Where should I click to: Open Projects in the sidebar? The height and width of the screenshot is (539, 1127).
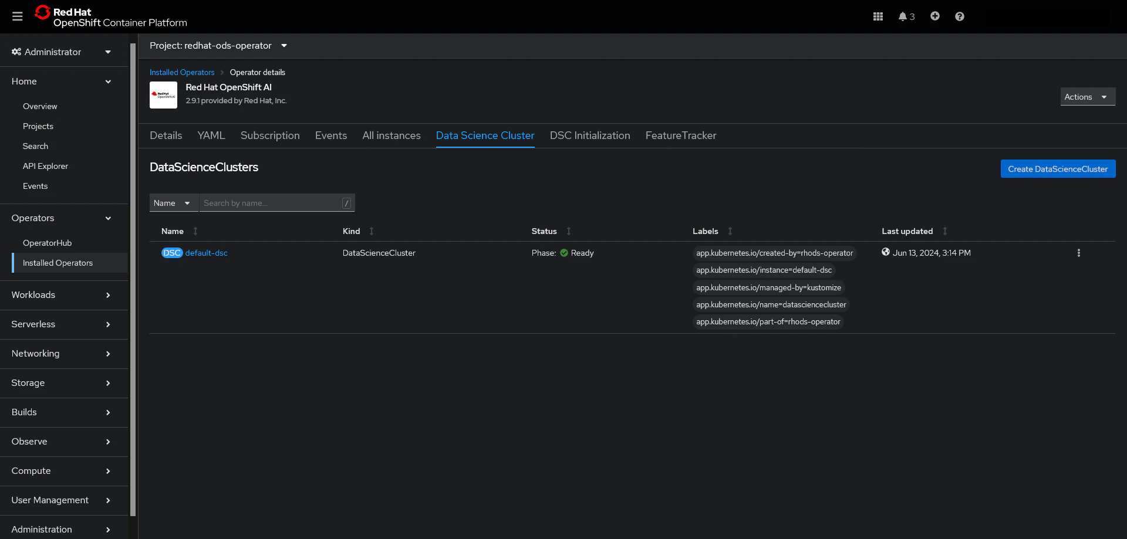click(38, 126)
